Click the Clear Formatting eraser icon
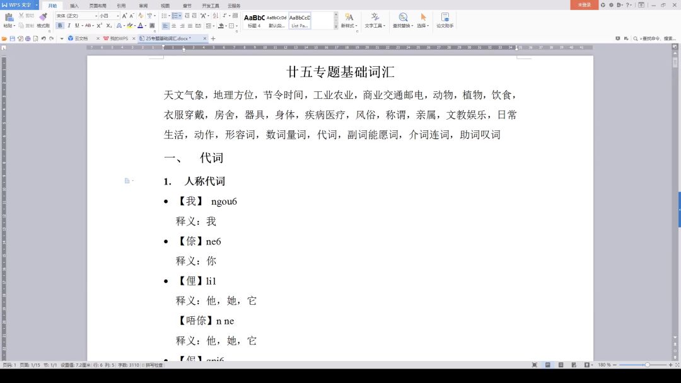681x383 pixels. [141, 16]
